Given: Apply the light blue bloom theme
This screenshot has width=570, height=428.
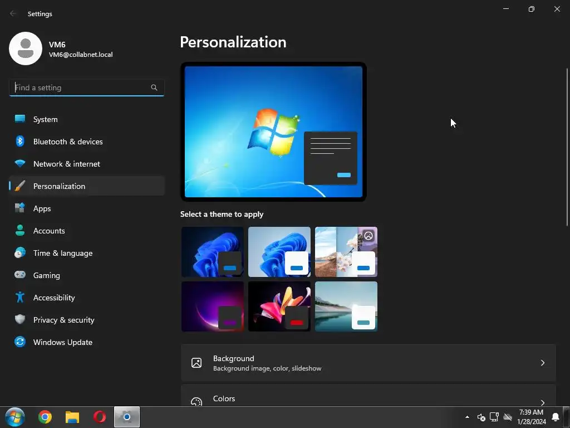Looking at the screenshot, I should [279, 252].
